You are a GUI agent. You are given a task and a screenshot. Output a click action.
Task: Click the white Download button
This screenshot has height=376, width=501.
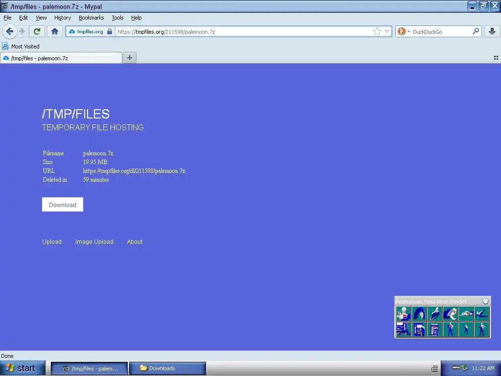point(63,205)
